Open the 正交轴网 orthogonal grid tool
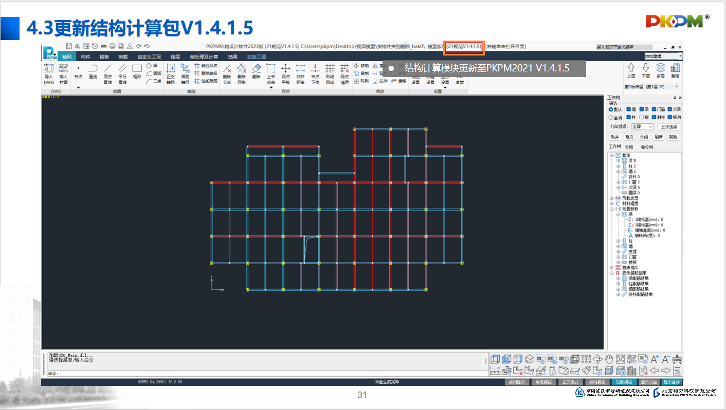This screenshot has width=726, height=410. pyautogui.click(x=171, y=74)
